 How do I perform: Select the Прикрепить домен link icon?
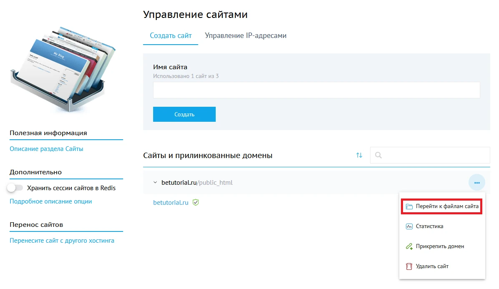[409, 246]
